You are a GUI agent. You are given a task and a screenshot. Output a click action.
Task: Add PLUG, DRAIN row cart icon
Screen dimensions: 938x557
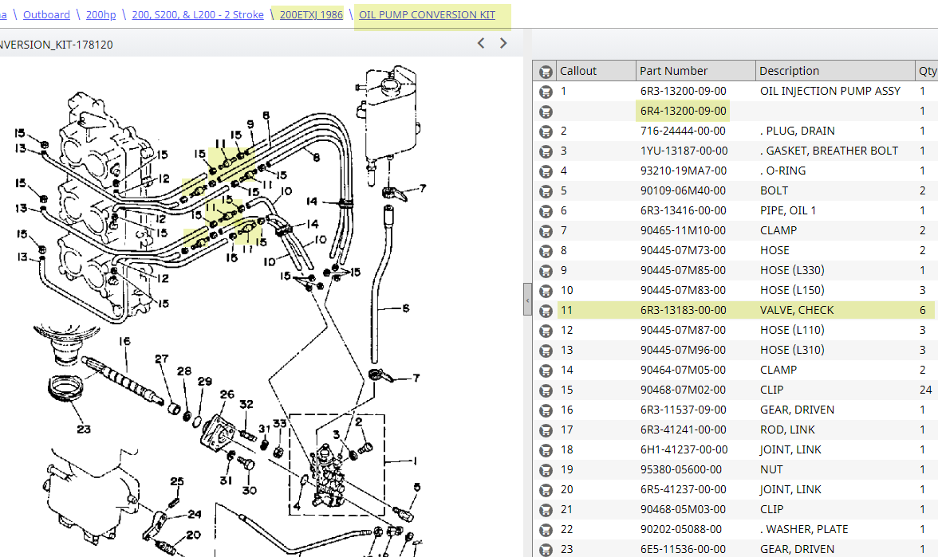click(x=545, y=131)
